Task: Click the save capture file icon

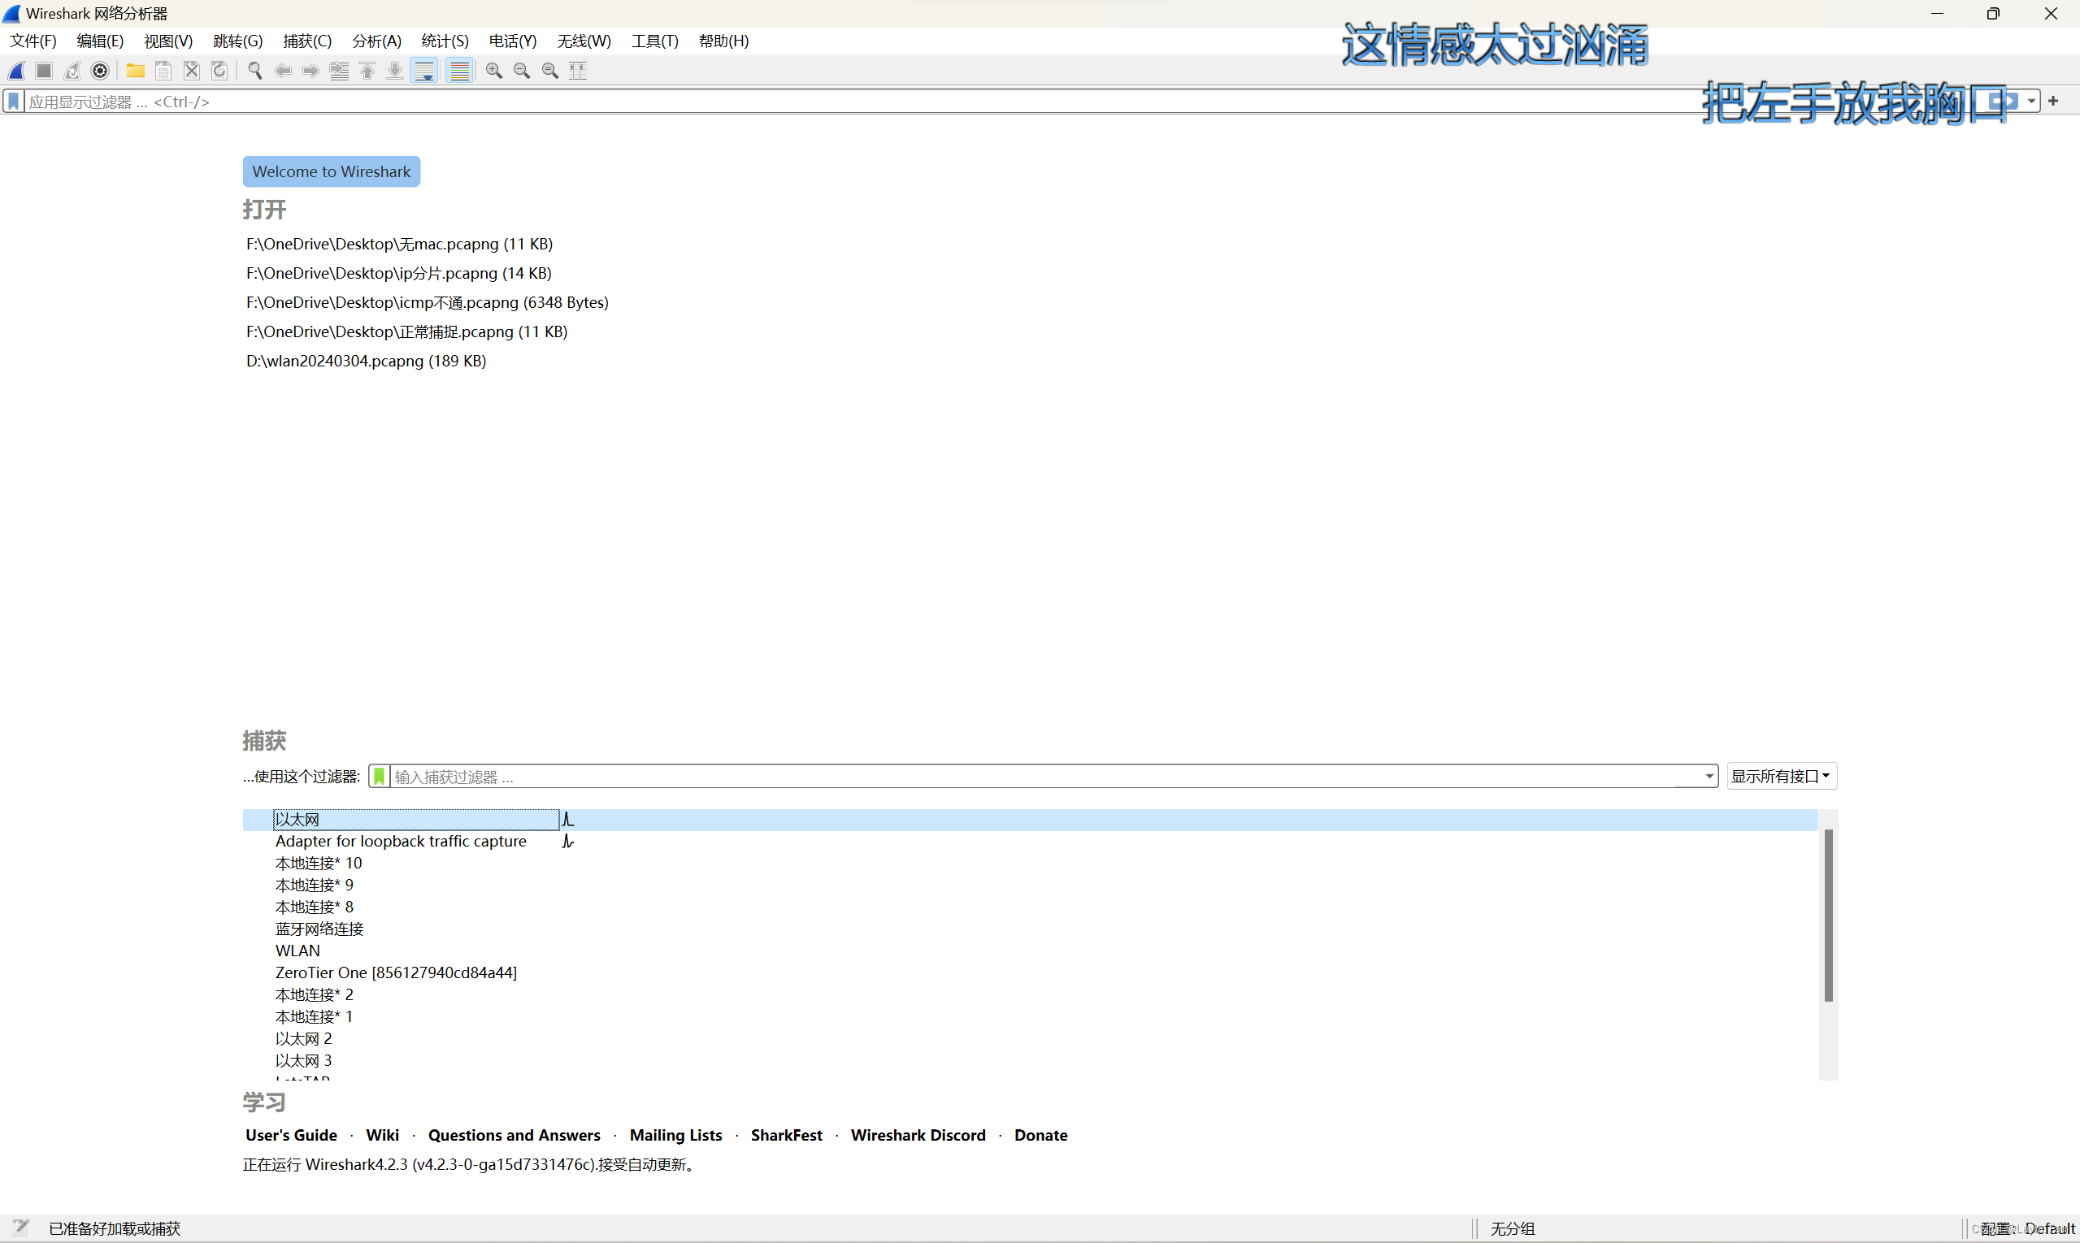Action: tap(163, 70)
